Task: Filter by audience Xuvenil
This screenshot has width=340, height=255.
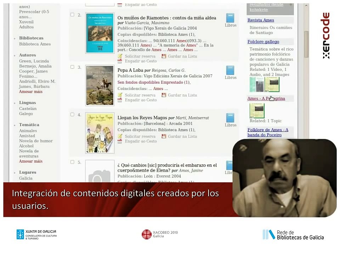Action: tap(26, 22)
